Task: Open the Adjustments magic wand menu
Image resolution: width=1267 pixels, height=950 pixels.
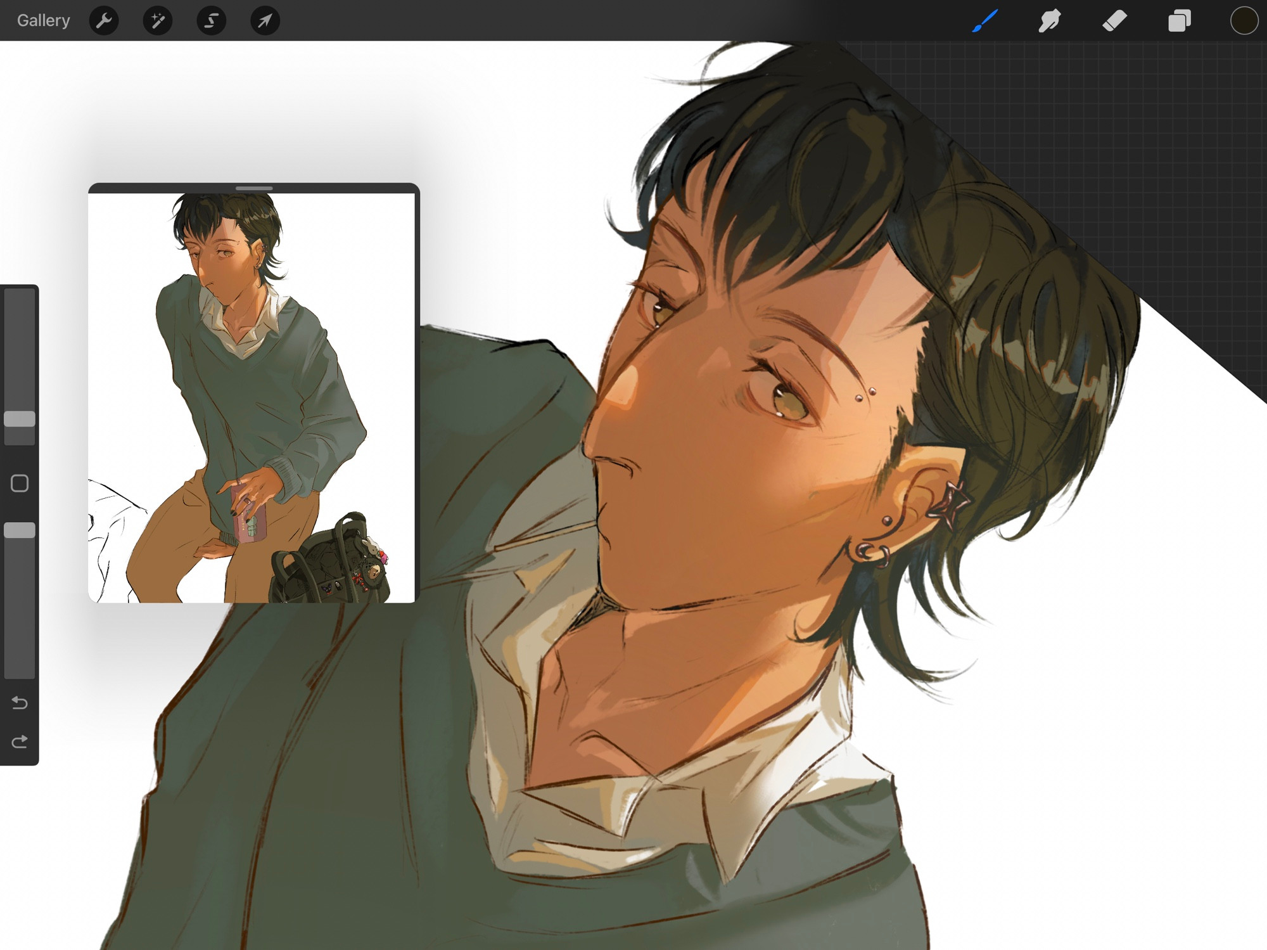Action: click(158, 21)
